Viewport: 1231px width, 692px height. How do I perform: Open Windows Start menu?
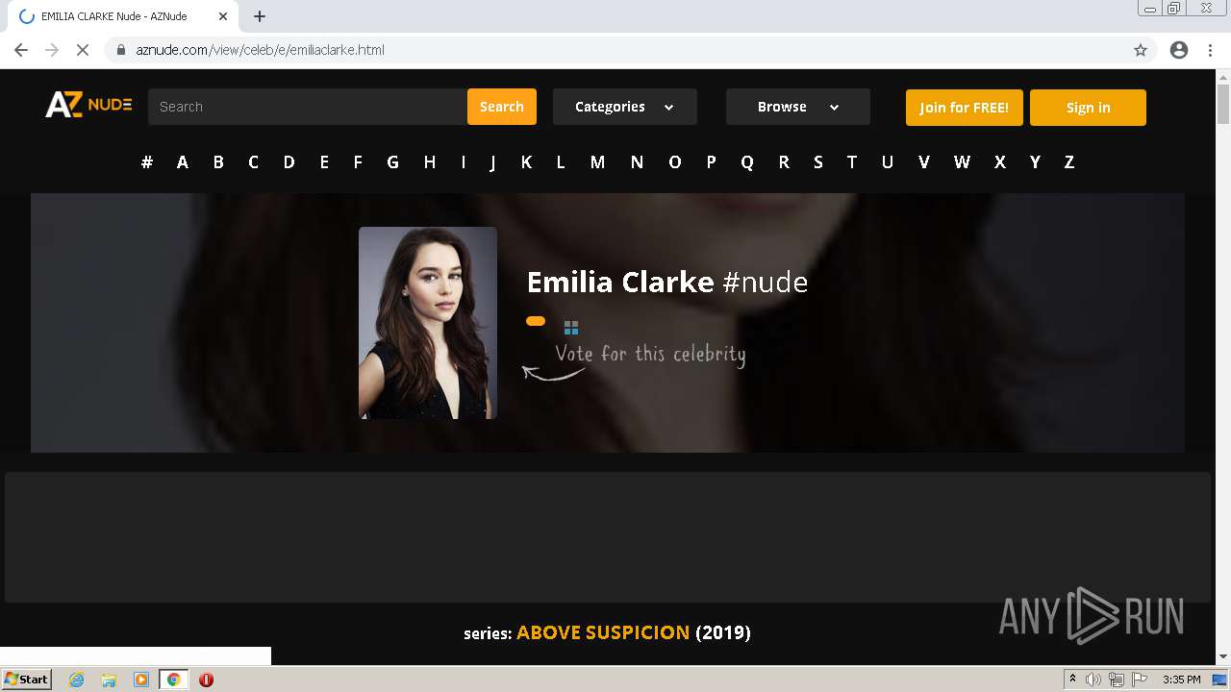tap(26, 679)
